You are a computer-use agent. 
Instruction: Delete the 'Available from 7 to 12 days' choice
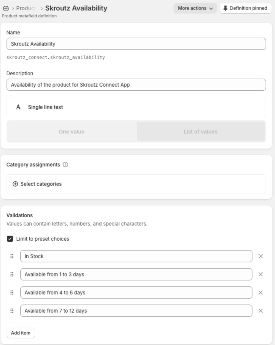pyautogui.click(x=260, y=311)
